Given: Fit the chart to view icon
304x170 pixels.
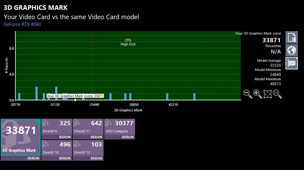Looking at the screenshot, I should coord(268,94).
